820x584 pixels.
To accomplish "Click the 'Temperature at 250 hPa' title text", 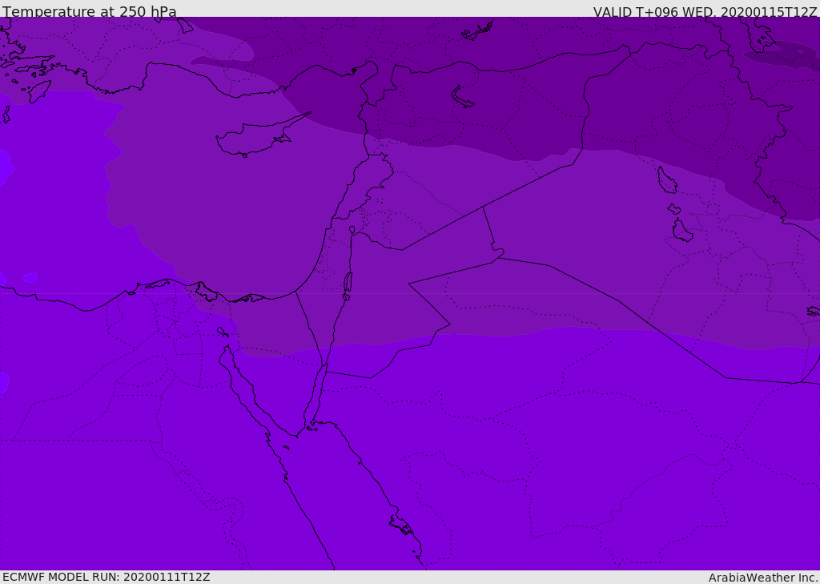I will pos(90,11).
